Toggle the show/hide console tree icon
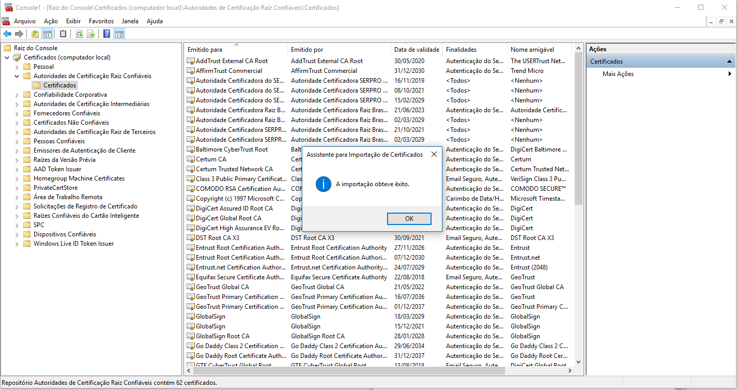Screen dimensions: 738x390 pos(47,34)
